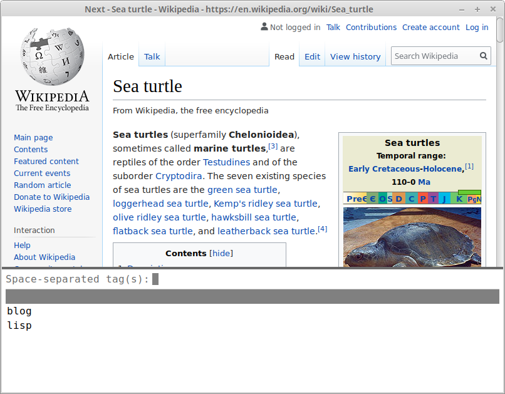The image size is (505, 394).
Task: Click the Create account link
Action: 431,28
